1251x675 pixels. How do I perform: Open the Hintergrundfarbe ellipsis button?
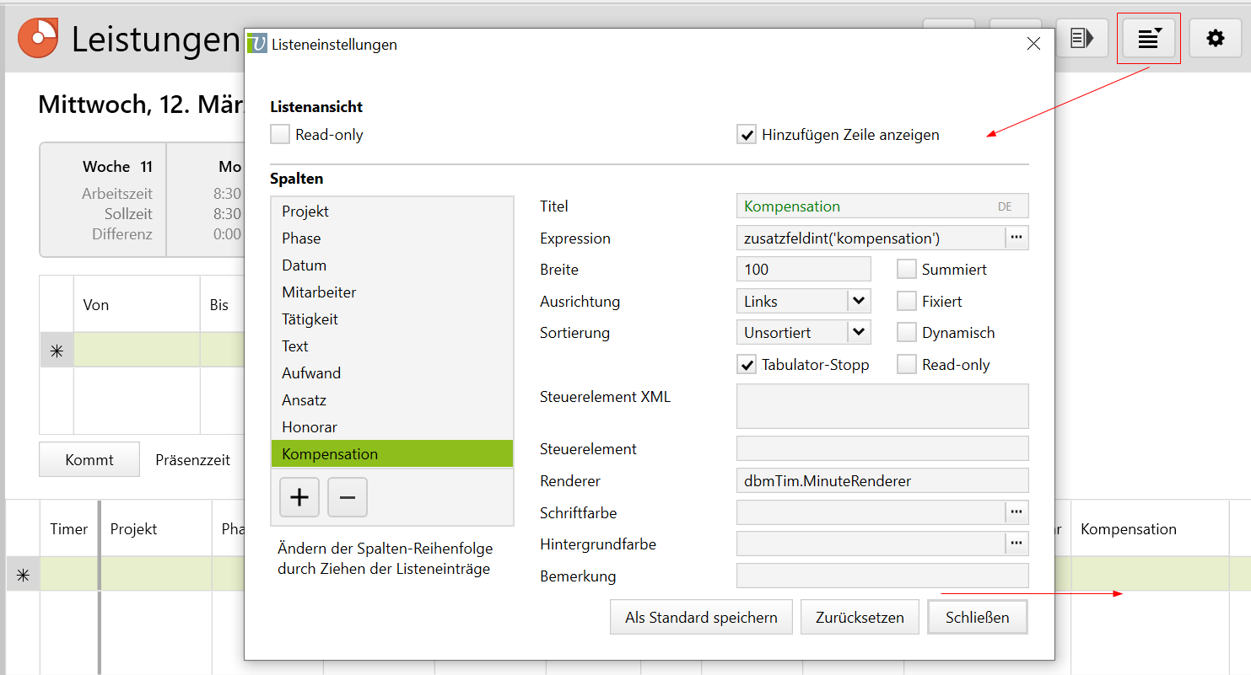(x=1016, y=544)
